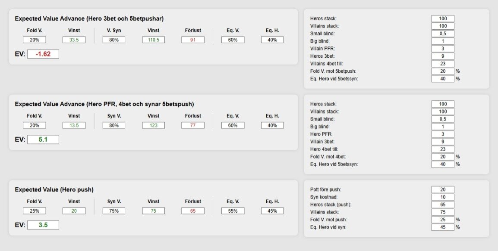This screenshot has height=251, width=498.
Task: Edit Heros stack (push) field
Action: click(x=443, y=205)
